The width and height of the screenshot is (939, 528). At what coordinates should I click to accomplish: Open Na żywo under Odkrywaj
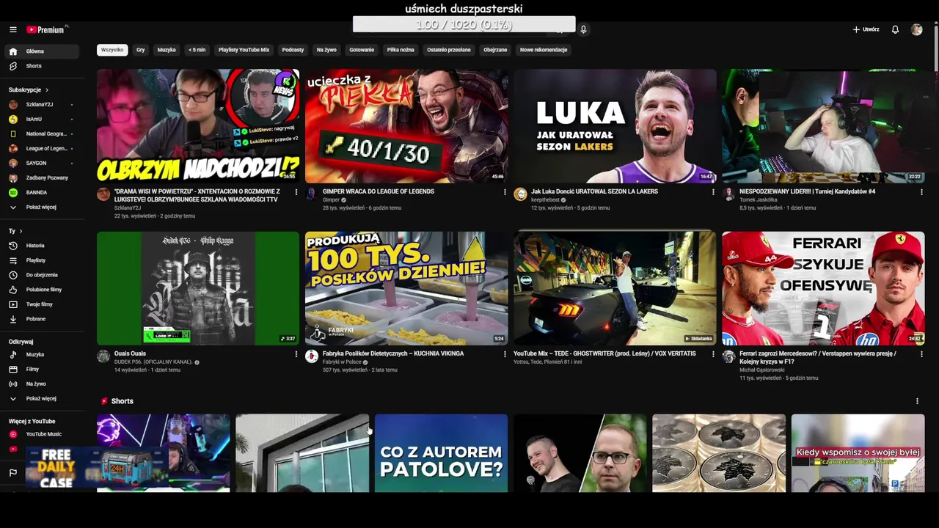tap(41, 384)
